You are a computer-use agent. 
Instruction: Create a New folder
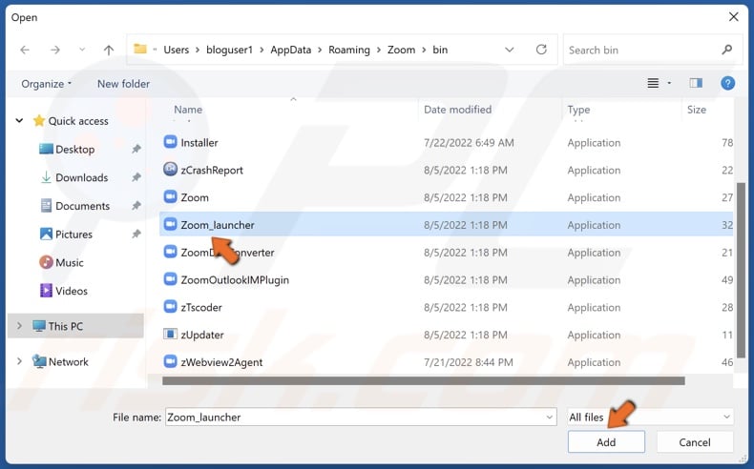(123, 84)
